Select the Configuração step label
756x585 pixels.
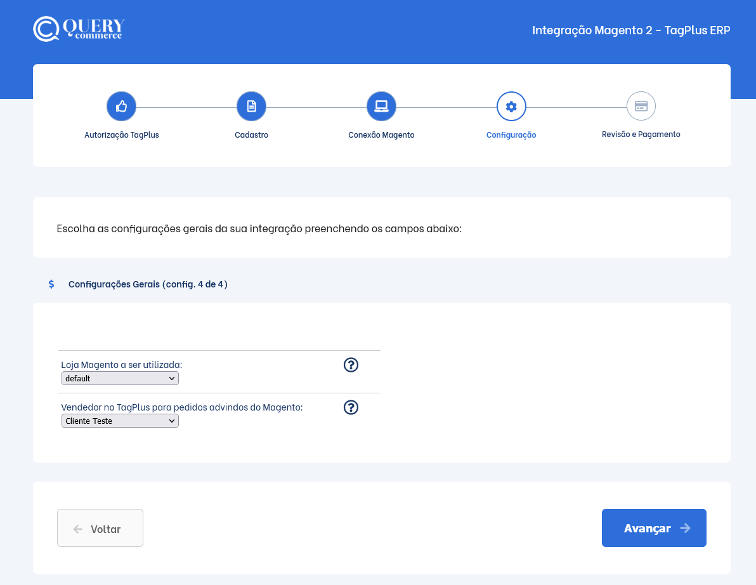click(511, 135)
